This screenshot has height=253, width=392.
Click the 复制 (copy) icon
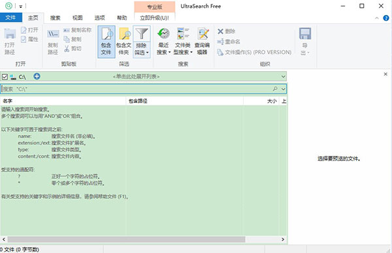[66, 39]
